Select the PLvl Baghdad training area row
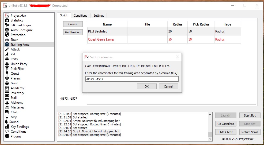Viewport: 264px width, 145px height. 107,31
